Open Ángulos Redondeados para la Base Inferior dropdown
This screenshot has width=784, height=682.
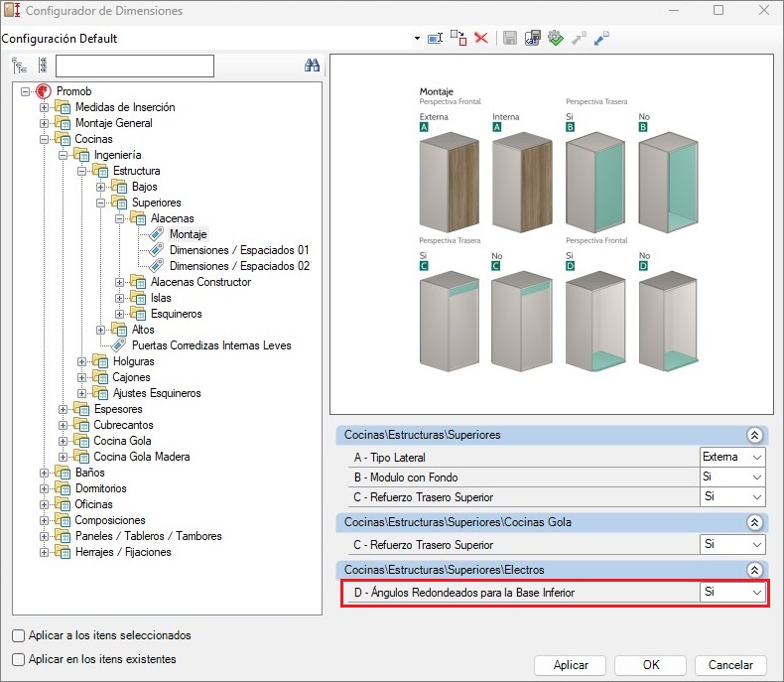tap(757, 593)
